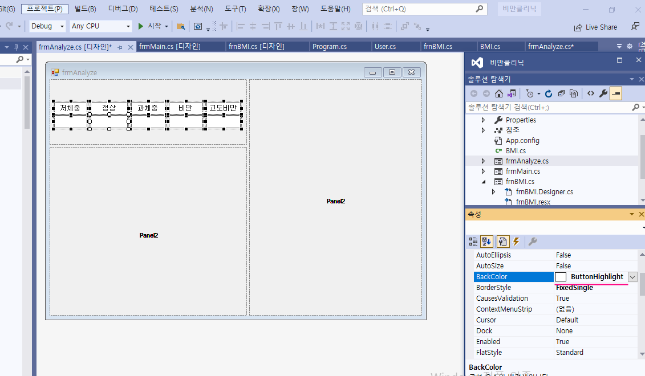Screen dimensions: 645x376
Task: Click Solution Explorer home icon
Action: [x=499, y=93]
